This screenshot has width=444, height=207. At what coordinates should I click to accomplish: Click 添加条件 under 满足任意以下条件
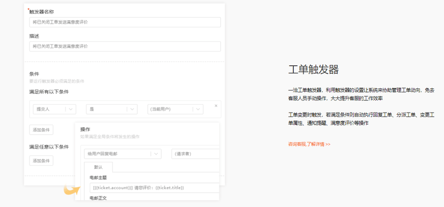pos(41,160)
